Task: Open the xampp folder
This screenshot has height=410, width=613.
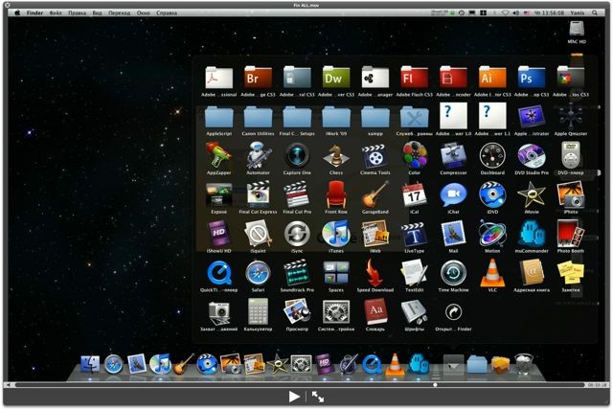Action: coord(375,117)
